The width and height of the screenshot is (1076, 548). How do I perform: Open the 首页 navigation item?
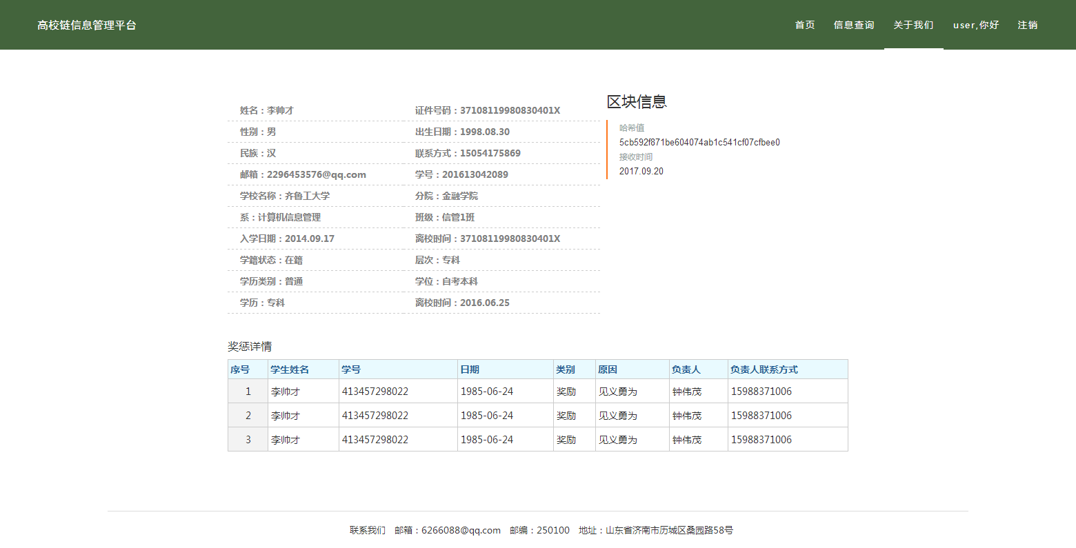click(804, 25)
